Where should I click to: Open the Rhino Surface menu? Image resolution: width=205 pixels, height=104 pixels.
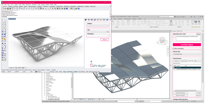click(16, 5)
